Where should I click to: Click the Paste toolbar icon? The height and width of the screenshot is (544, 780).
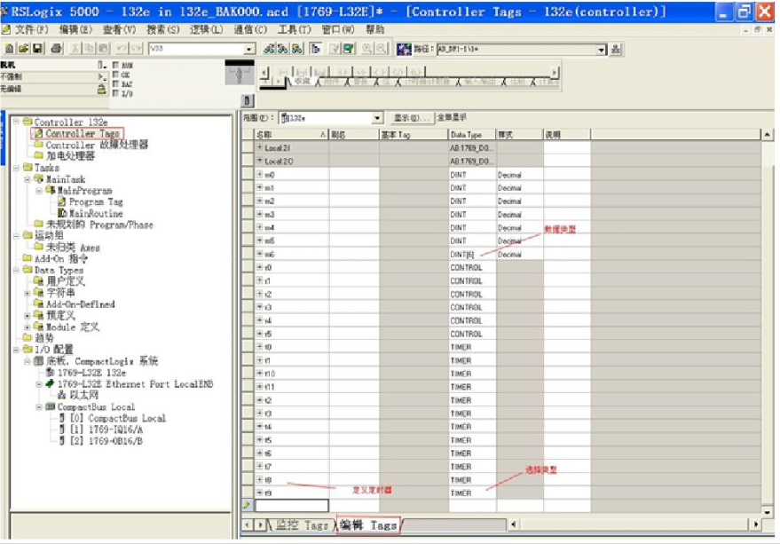(104, 48)
